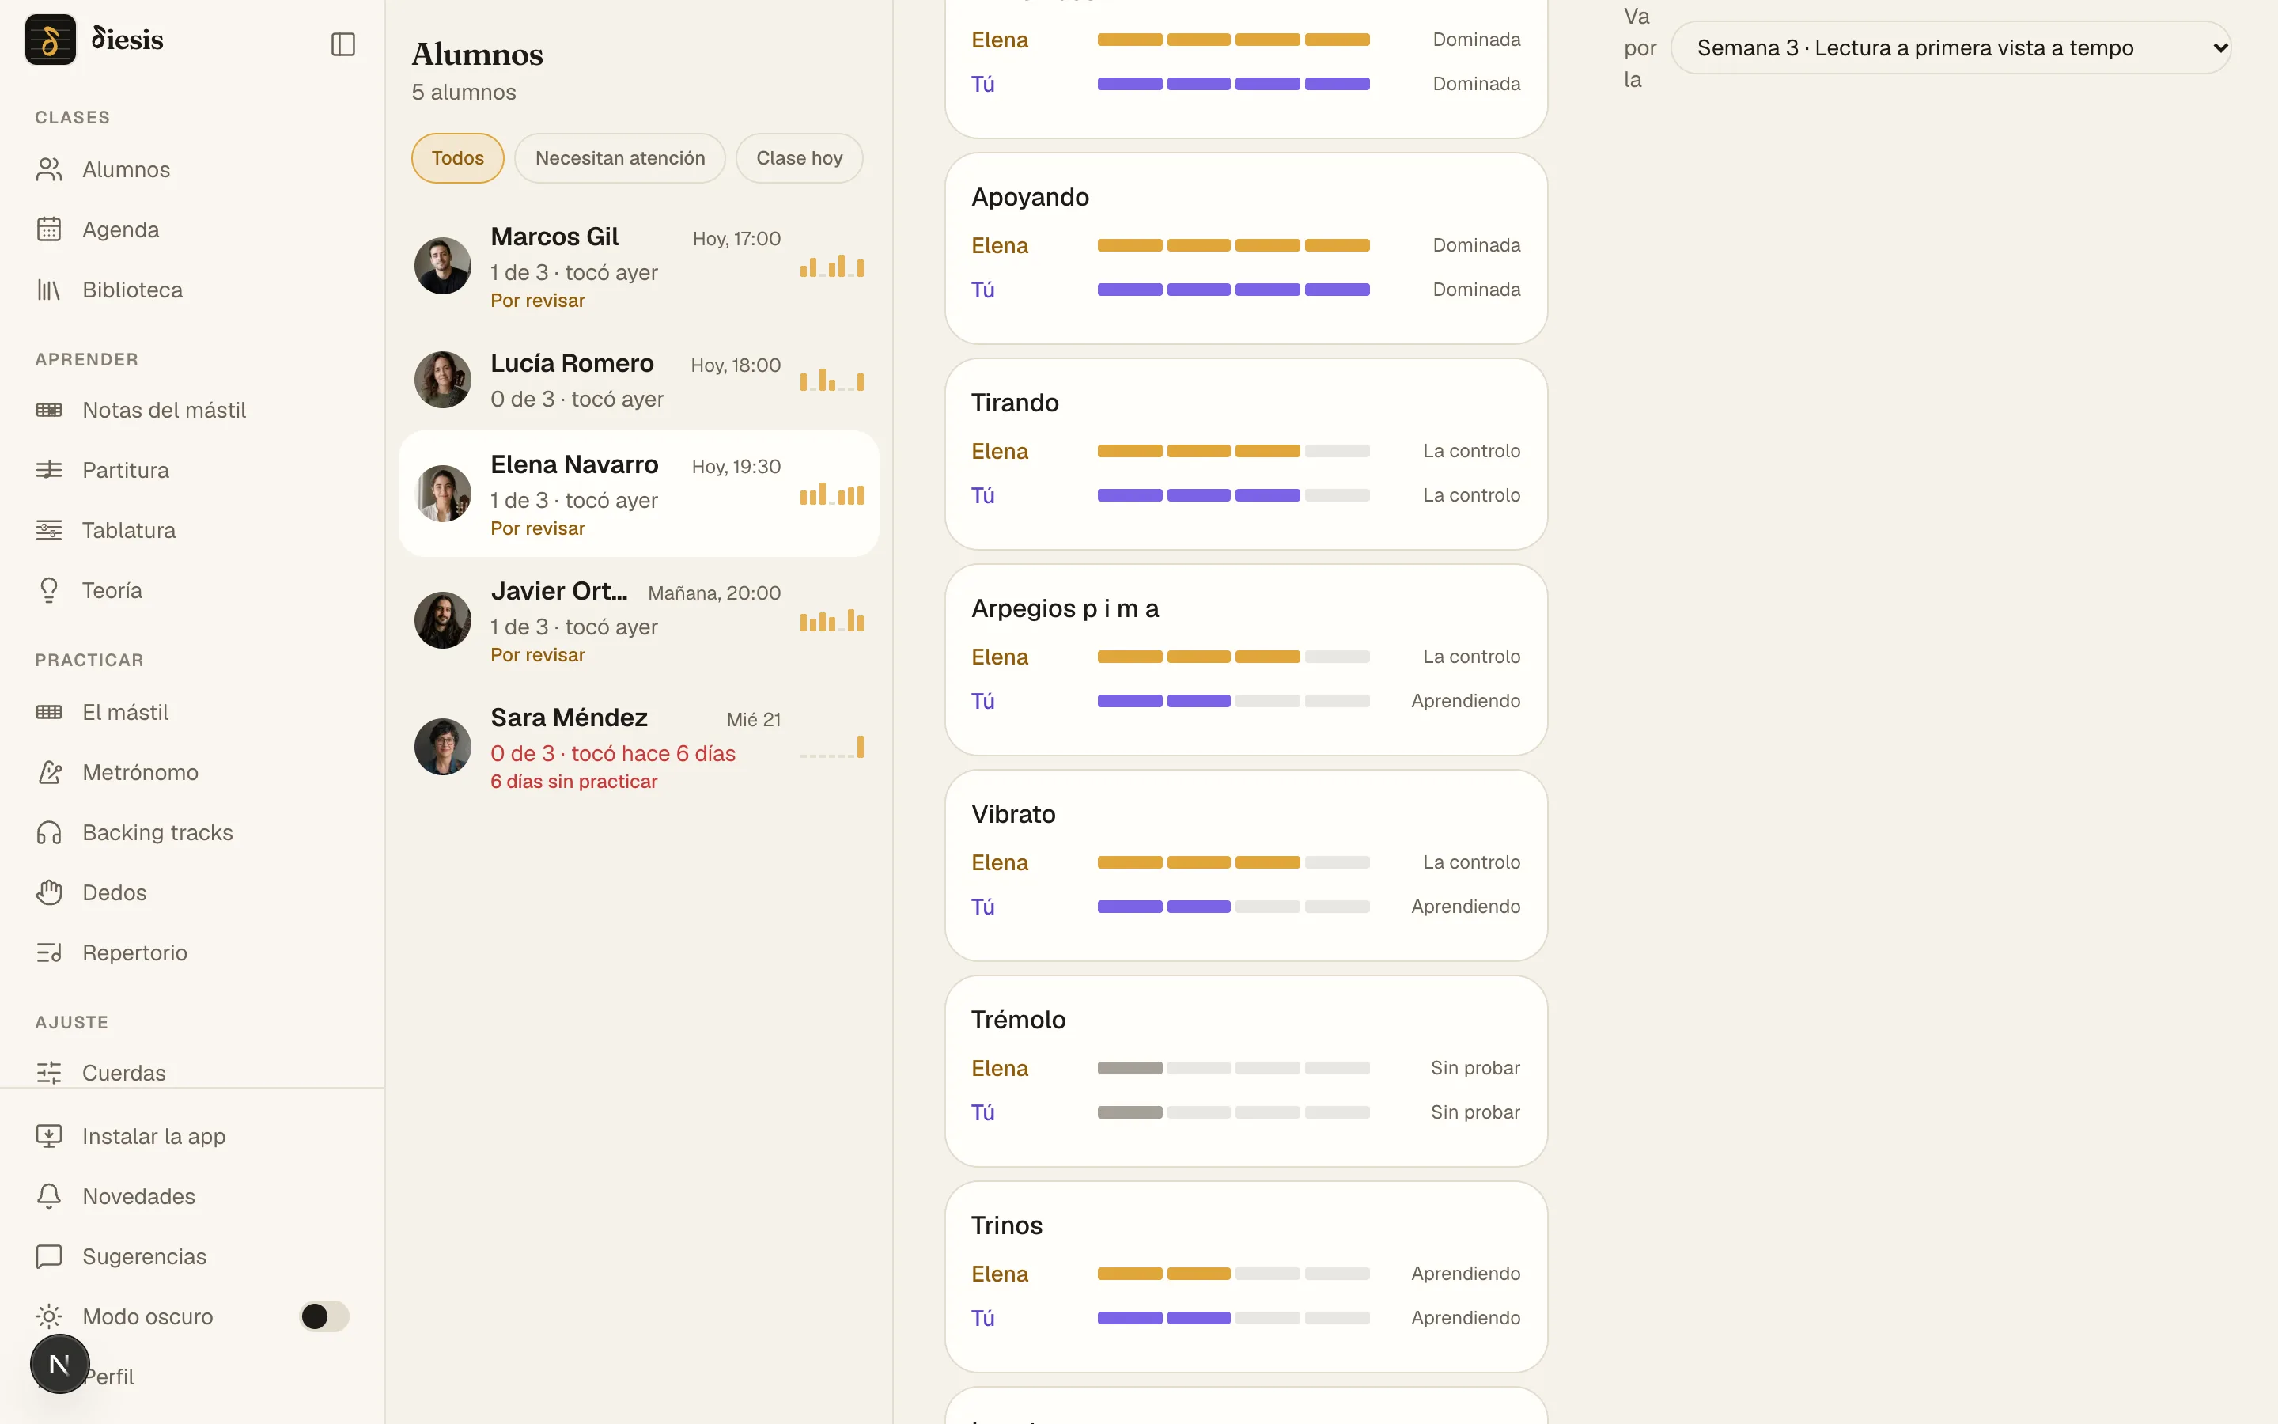The width and height of the screenshot is (2278, 1424).
Task: Open Partitura staff icon
Action: pyautogui.click(x=49, y=470)
